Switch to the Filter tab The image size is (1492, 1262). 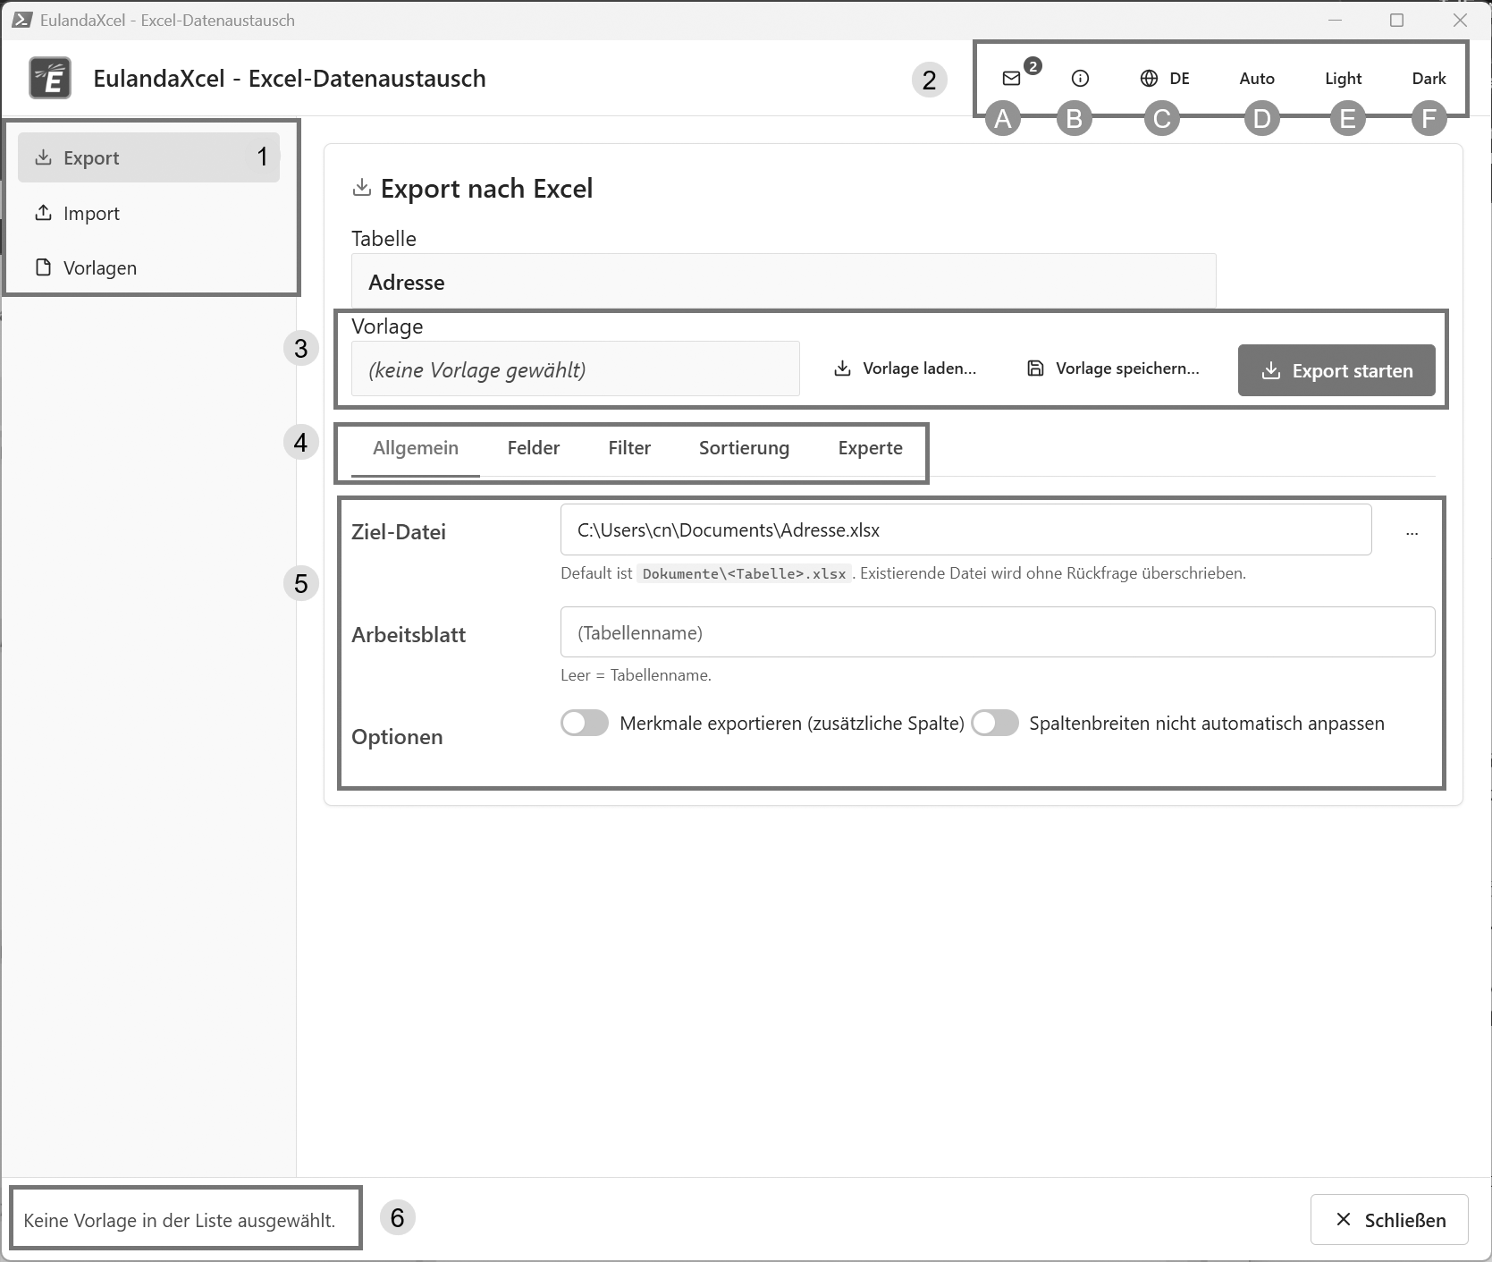point(629,448)
